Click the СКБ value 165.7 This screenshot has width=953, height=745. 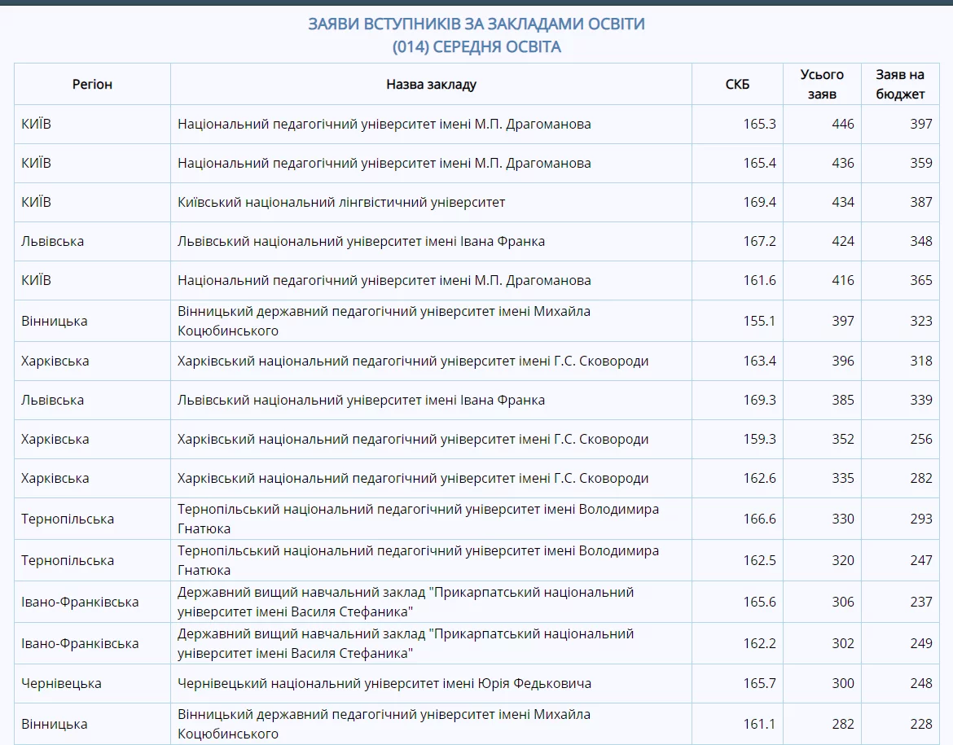tap(760, 684)
